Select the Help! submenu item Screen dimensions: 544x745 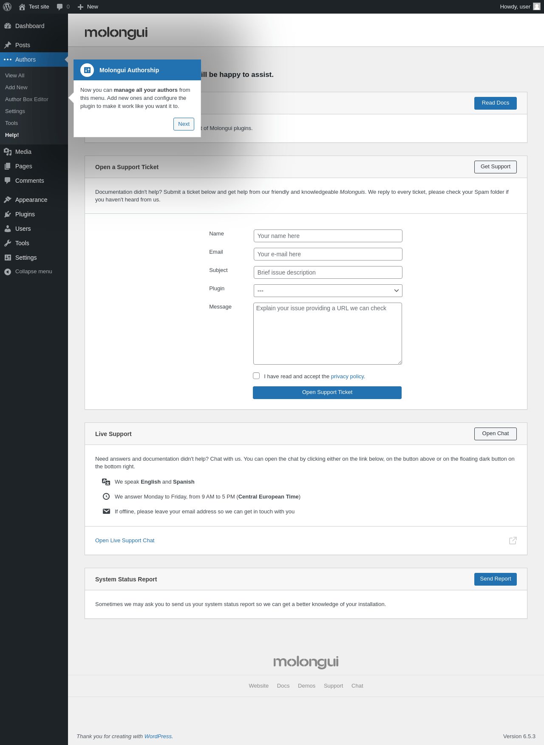point(12,135)
